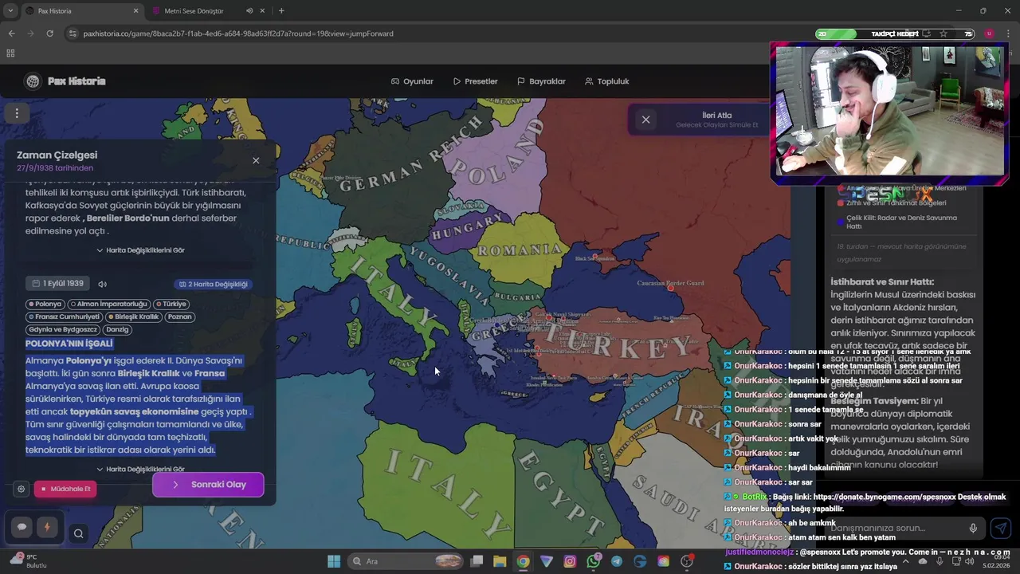Click the 27/9/1938 tarihinden subtitle
This screenshot has width=1020, height=574.
point(55,168)
